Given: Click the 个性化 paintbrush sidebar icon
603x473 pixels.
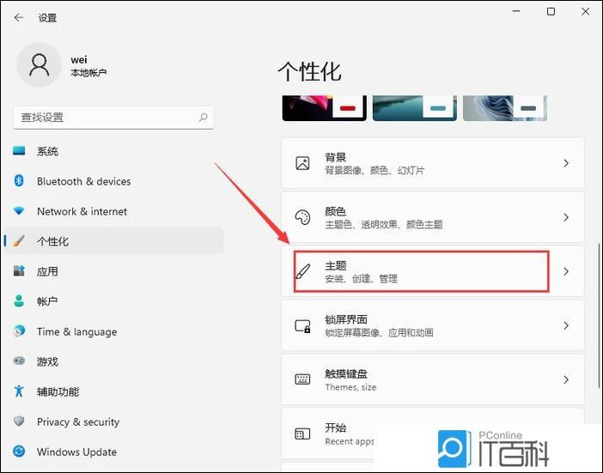Looking at the screenshot, I should pyautogui.click(x=19, y=241).
